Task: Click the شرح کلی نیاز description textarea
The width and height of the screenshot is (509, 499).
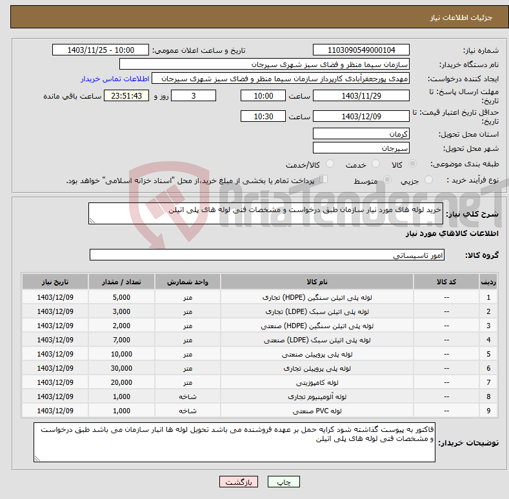Action: 266,213
